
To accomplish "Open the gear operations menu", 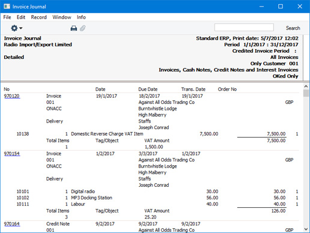I will click(x=16, y=28).
